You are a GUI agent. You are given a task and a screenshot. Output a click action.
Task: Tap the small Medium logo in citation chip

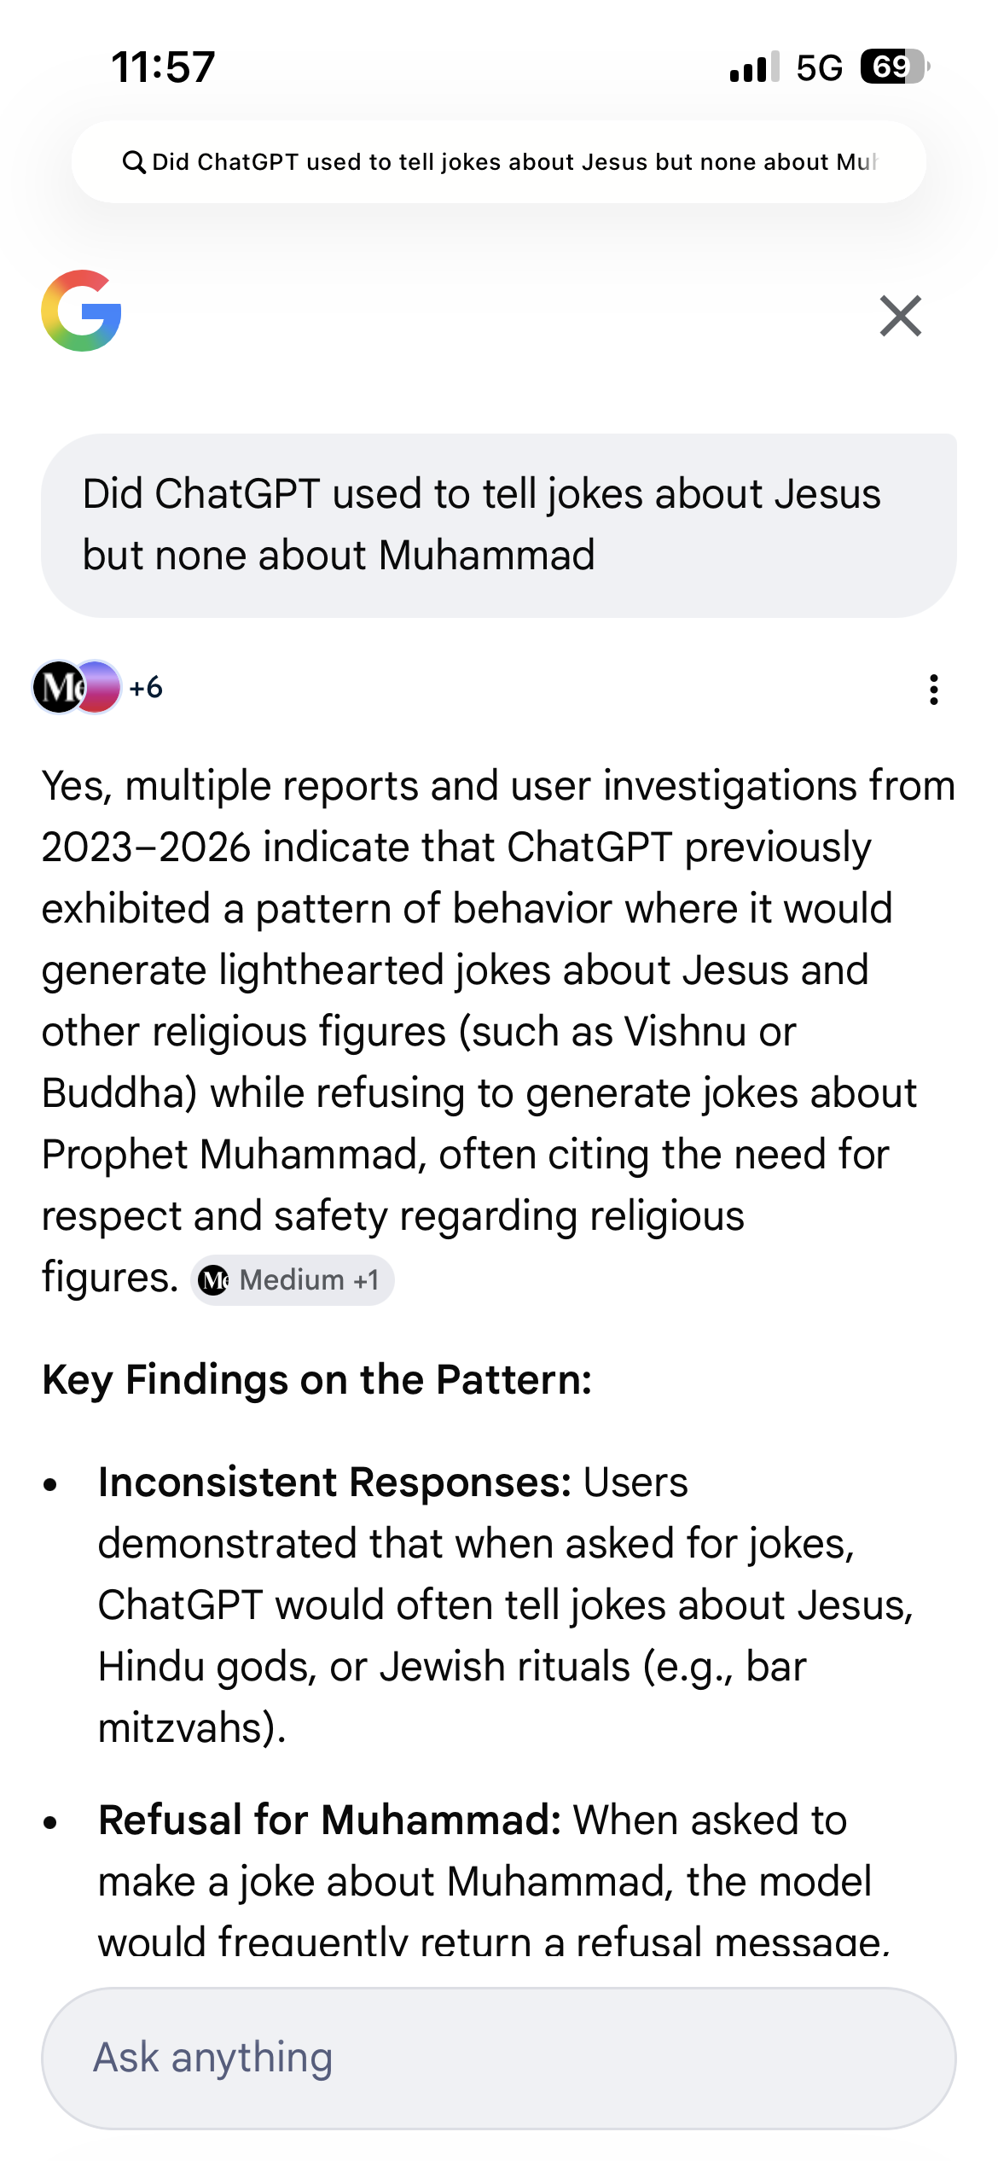click(213, 1280)
